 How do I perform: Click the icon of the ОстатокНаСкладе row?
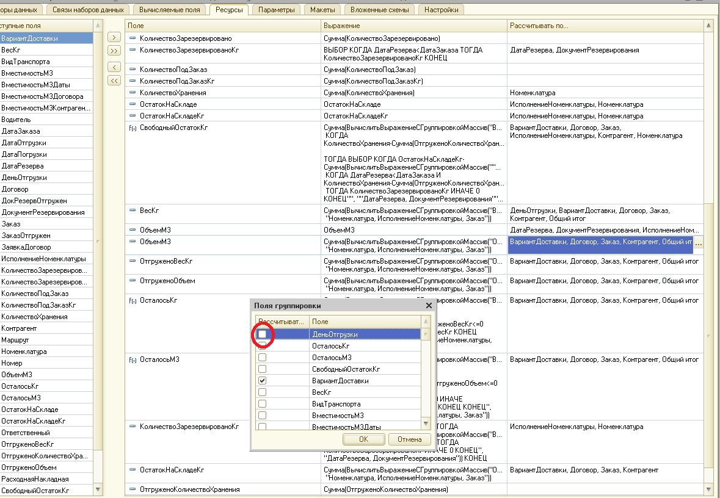pos(133,104)
